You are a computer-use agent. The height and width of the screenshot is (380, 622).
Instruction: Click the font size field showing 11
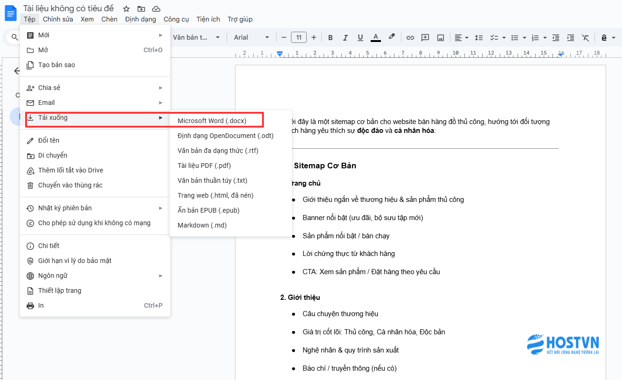point(299,37)
